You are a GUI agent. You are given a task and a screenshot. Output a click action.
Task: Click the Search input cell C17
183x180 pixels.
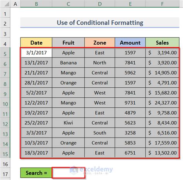pyautogui.click(x=68, y=173)
